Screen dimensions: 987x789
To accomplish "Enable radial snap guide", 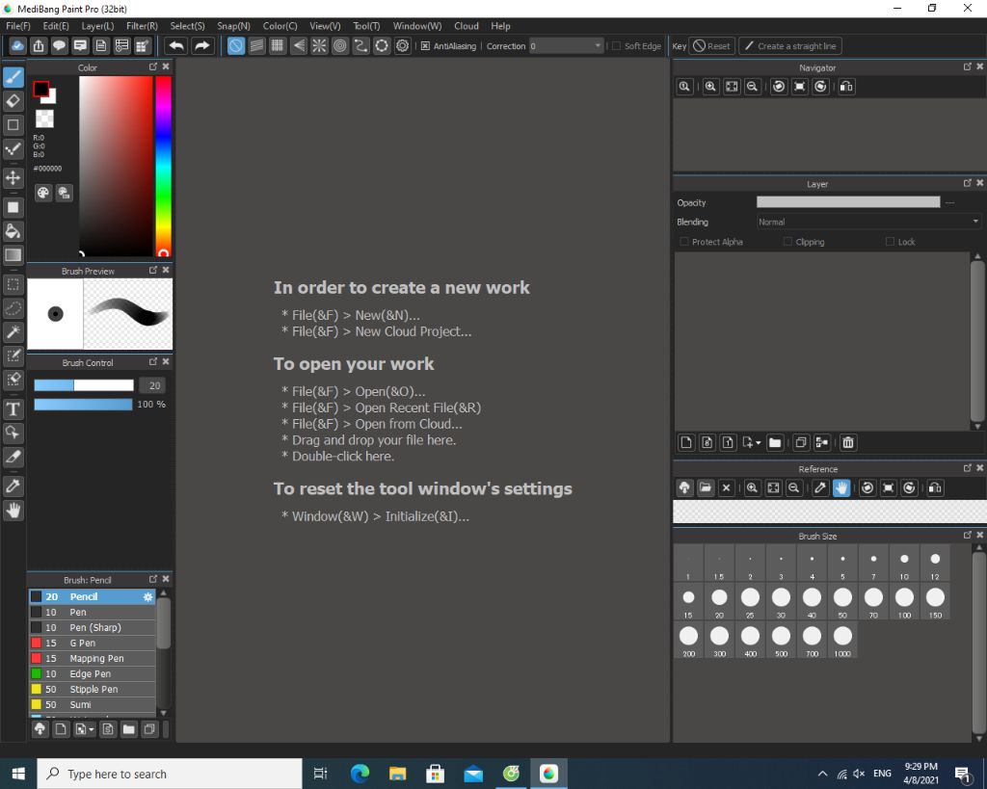I will pyautogui.click(x=319, y=46).
